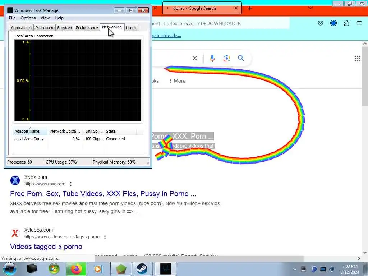
Task: Open the Processes tab in Task Manager
Action: (x=44, y=28)
